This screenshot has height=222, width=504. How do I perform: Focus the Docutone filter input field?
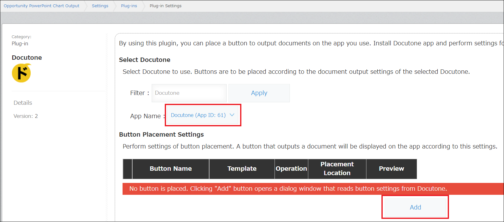click(x=189, y=93)
